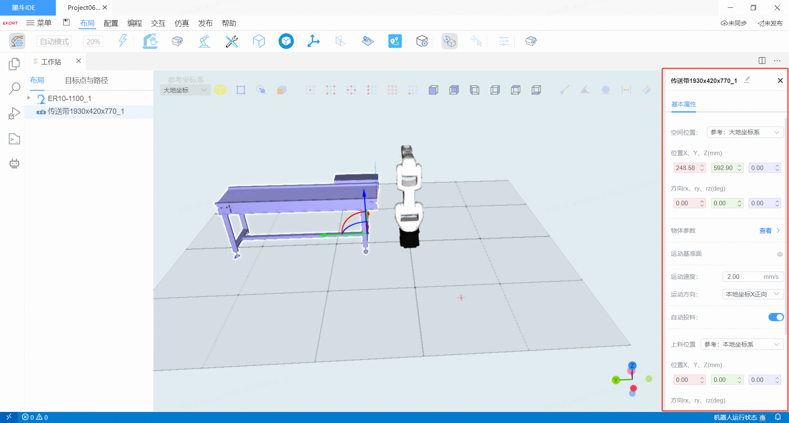The width and height of the screenshot is (789, 423).
Task: Click the robot arm with hand icon
Action: click(150, 41)
